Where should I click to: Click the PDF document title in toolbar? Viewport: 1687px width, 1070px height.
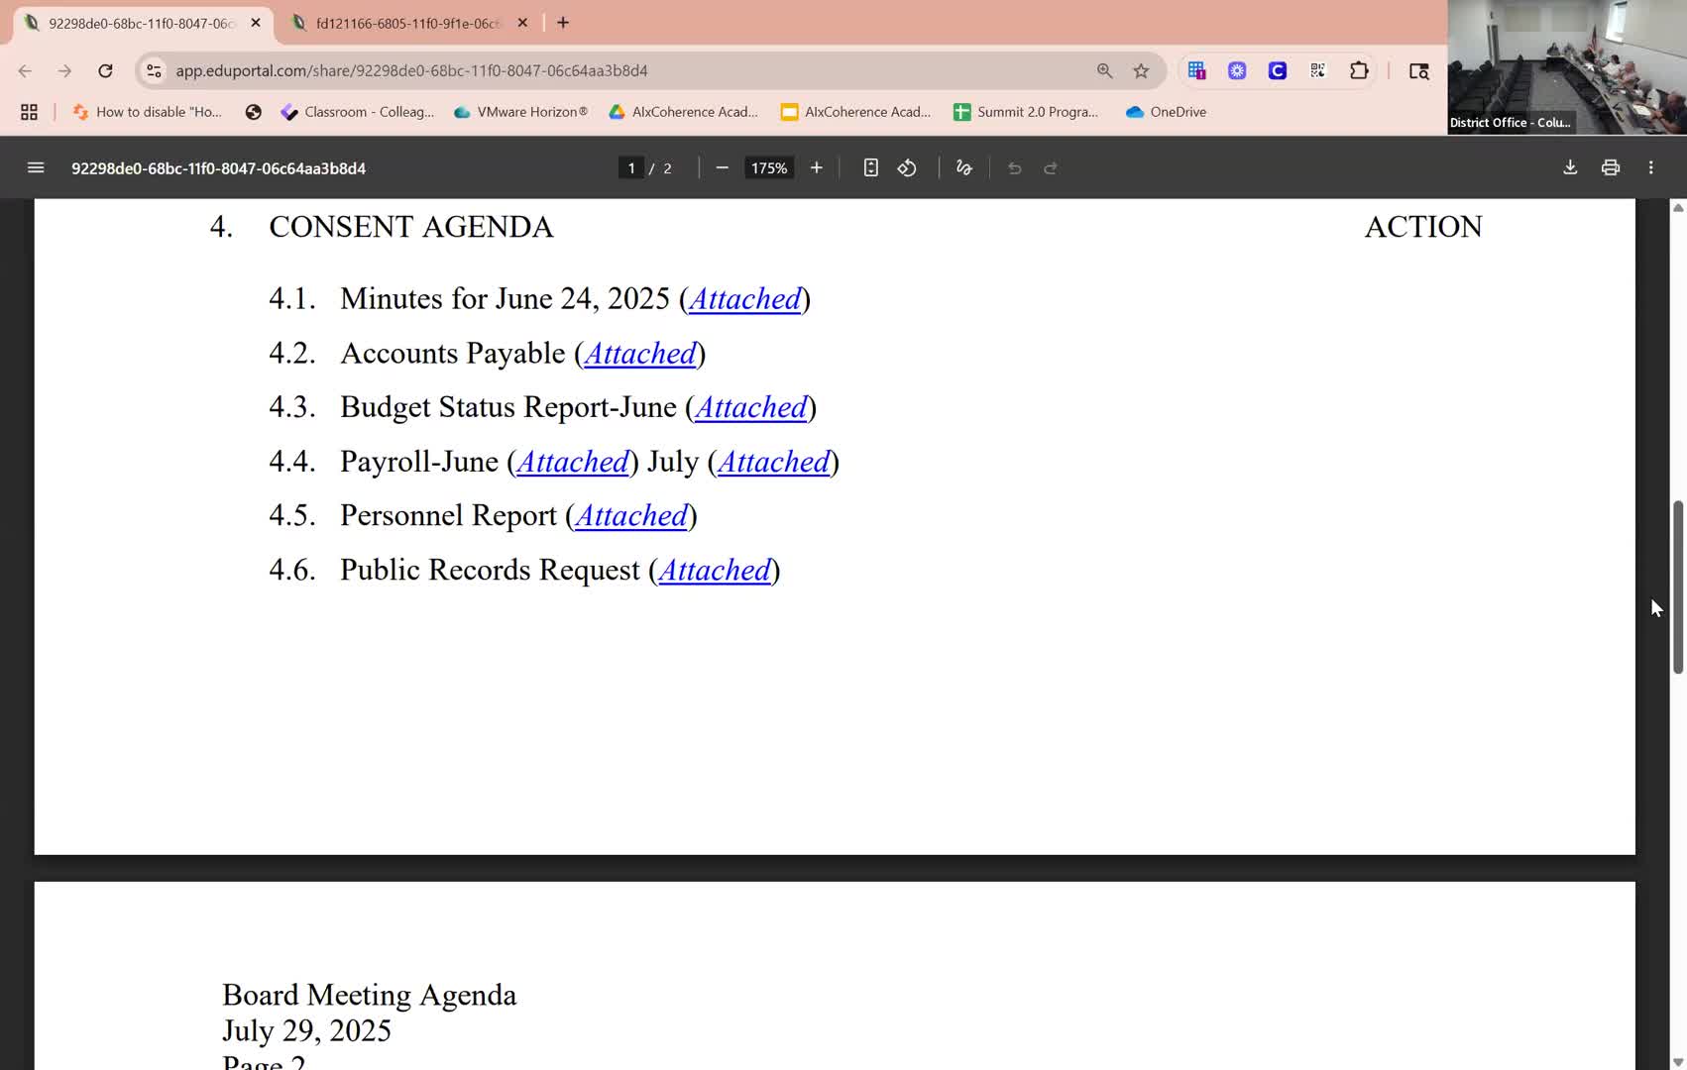click(x=218, y=168)
